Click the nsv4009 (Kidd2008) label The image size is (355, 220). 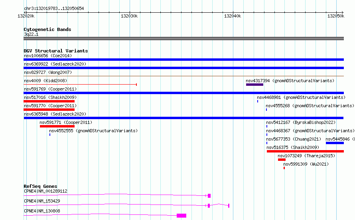[45, 81]
